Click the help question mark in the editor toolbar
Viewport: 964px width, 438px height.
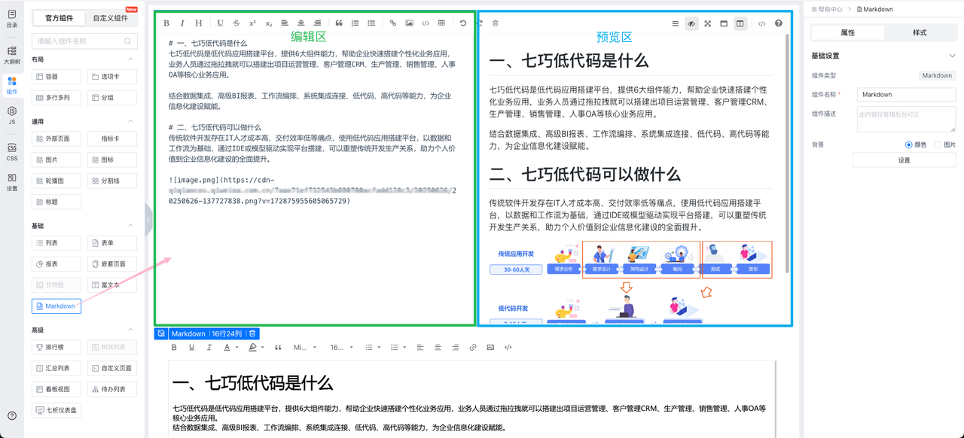click(x=779, y=23)
